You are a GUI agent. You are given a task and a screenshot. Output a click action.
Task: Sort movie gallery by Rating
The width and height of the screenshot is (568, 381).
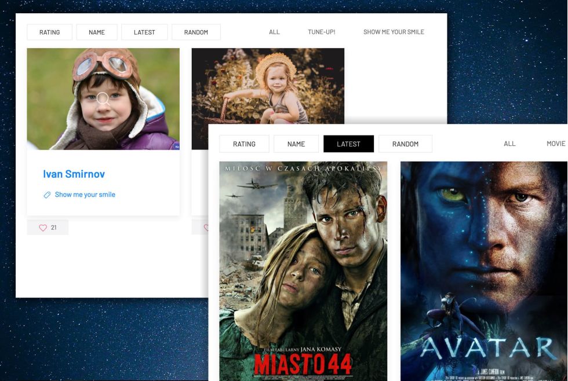coord(244,144)
